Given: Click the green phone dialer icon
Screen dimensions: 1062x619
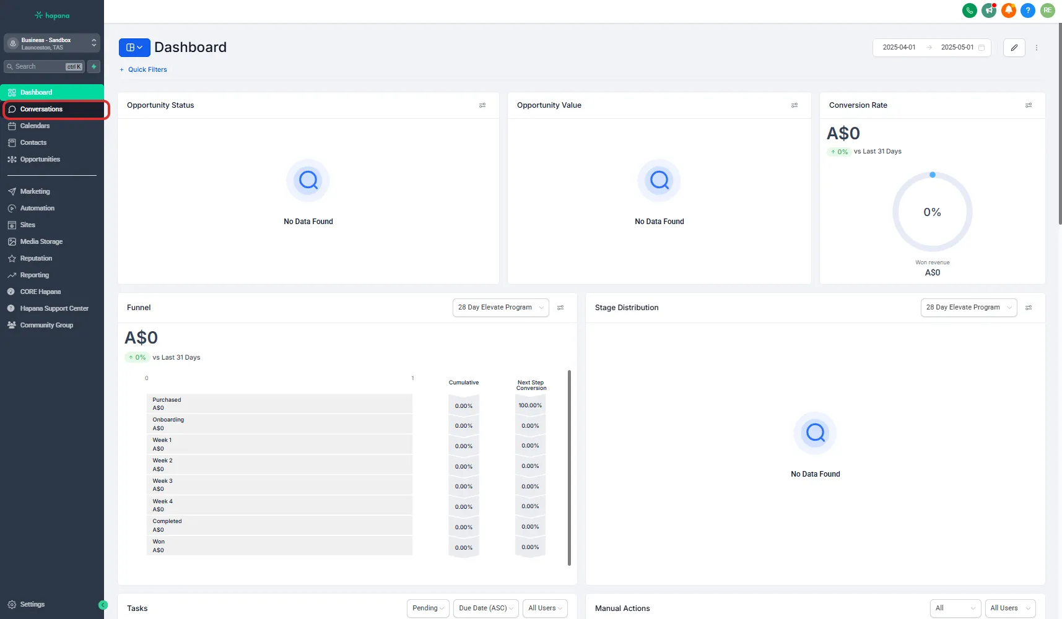Looking at the screenshot, I should (969, 11).
